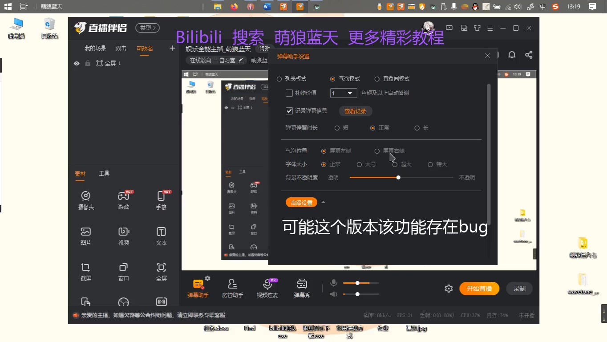Uncheck 记录弹幕信息 checkbox
Screen dimensions: 607x342
(x=289, y=111)
